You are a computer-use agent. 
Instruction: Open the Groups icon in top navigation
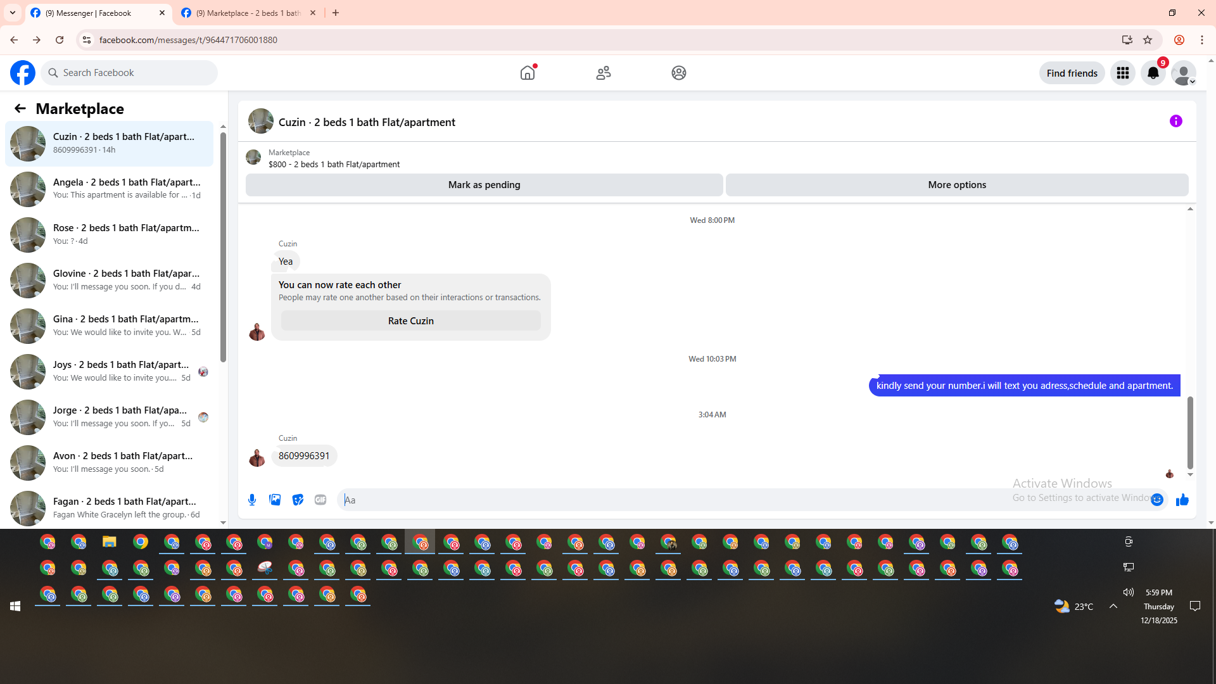tap(679, 73)
